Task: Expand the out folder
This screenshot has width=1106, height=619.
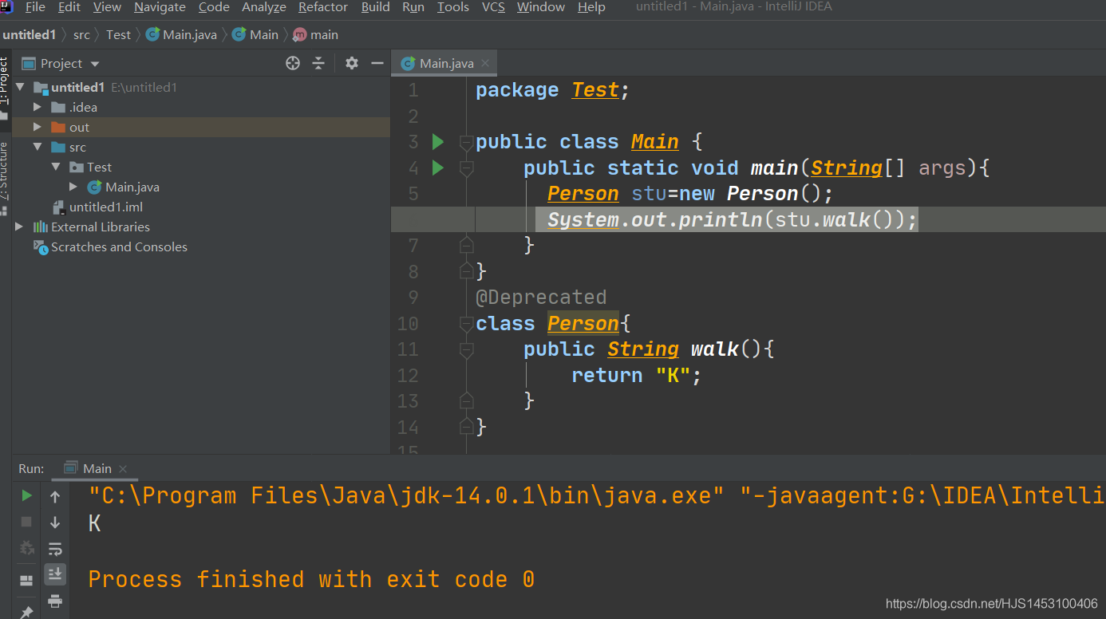Action: (38, 127)
